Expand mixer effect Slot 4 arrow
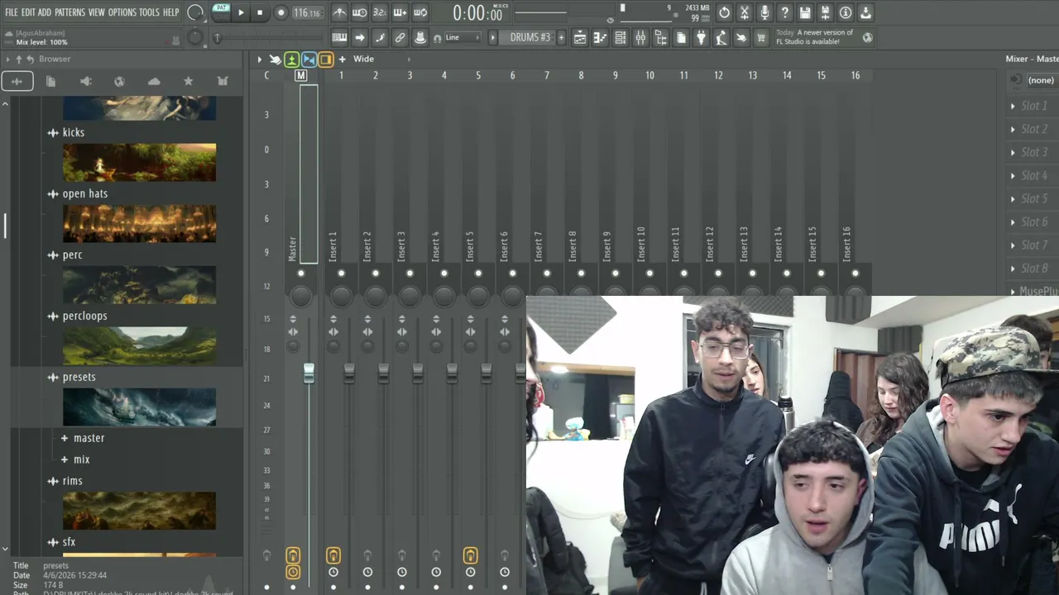The height and width of the screenshot is (595, 1059). tap(1013, 175)
